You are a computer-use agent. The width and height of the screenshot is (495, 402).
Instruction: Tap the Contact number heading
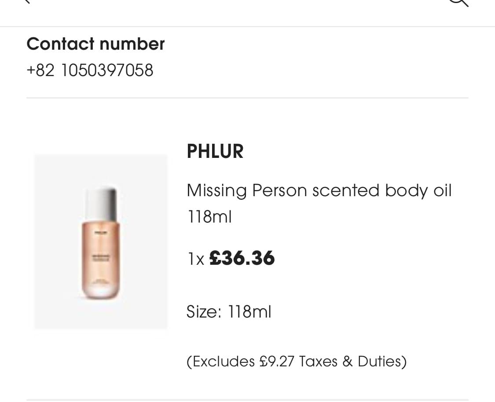(x=95, y=44)
